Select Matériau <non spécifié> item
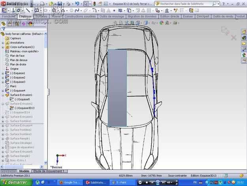 24,52
